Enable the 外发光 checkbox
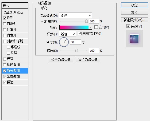 tap(5, 30)
